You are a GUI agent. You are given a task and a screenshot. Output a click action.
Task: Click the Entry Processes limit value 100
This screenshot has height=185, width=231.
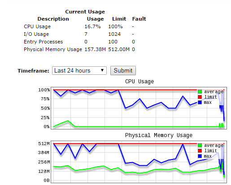pos(113,42)
